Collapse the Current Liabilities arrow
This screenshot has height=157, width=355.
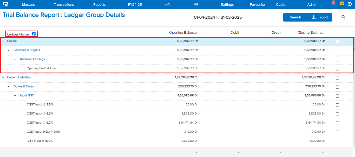(x=3, y=77)
